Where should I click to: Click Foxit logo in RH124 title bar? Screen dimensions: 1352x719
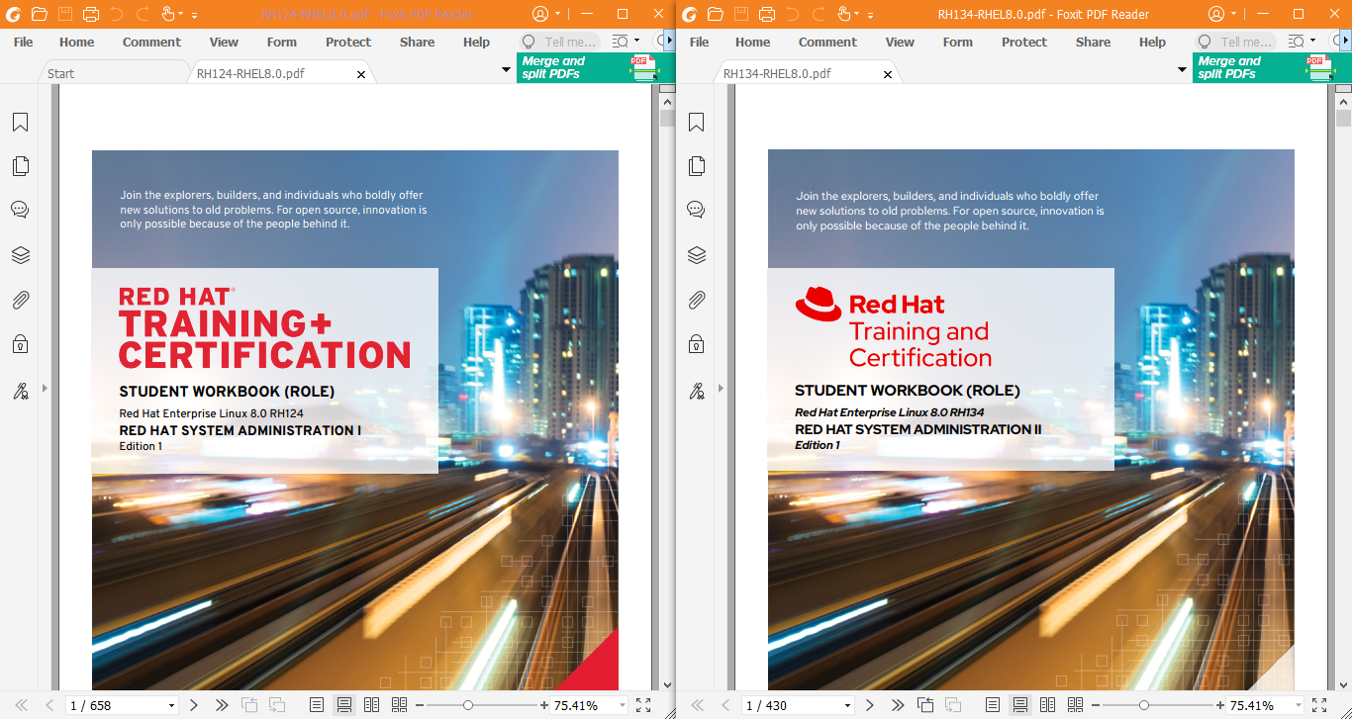[x=14, y=14]
